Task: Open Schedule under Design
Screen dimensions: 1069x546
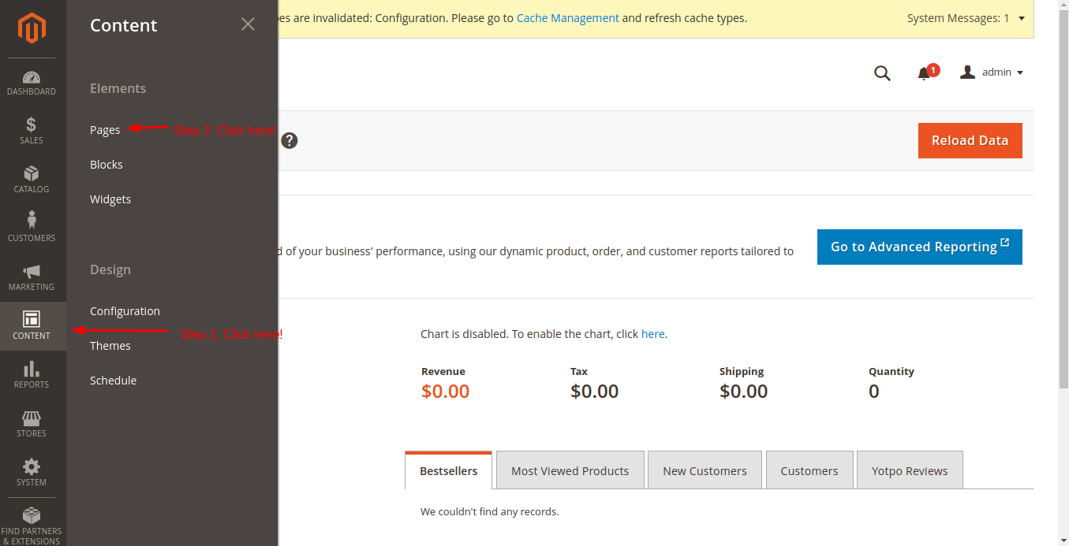Action: click(113, 381)
